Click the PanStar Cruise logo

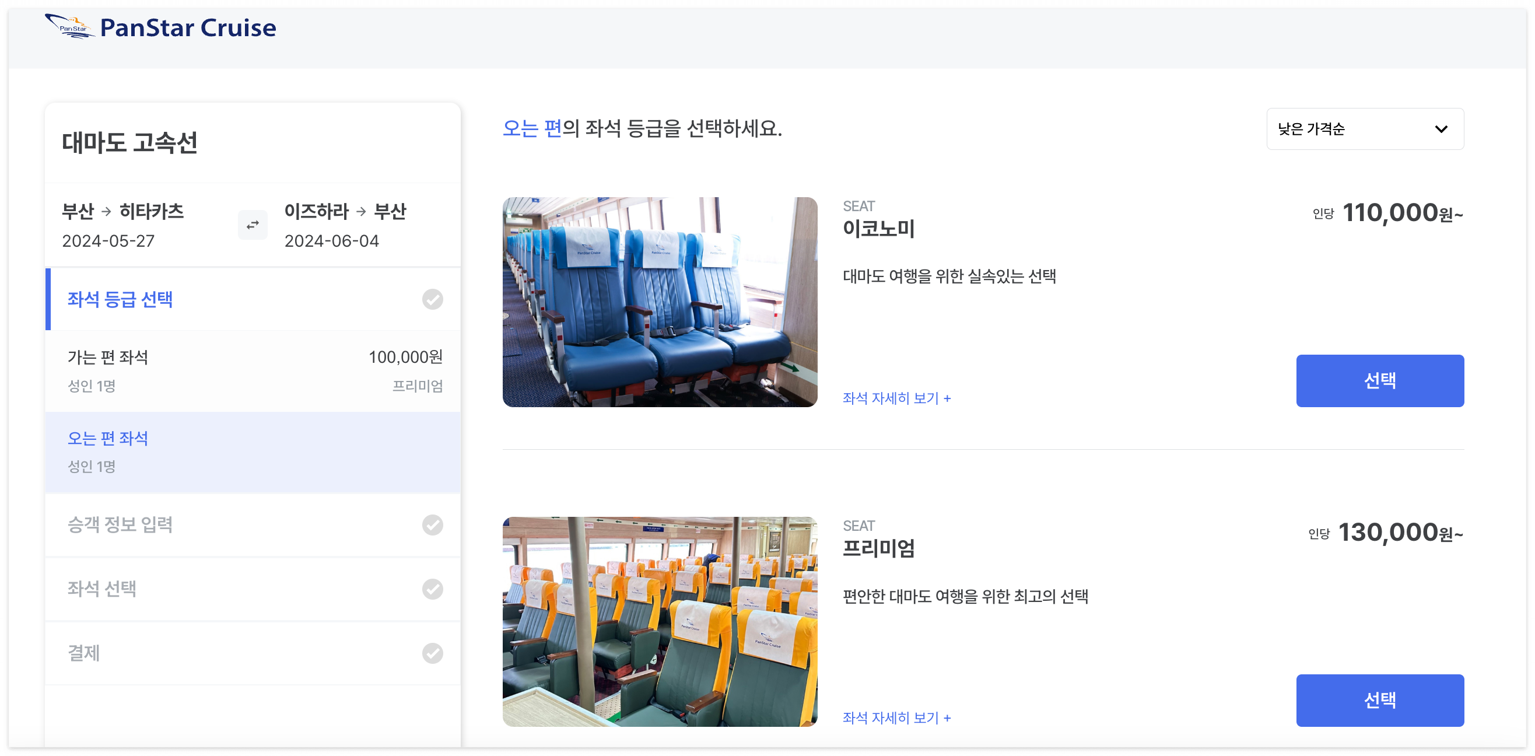160,27
